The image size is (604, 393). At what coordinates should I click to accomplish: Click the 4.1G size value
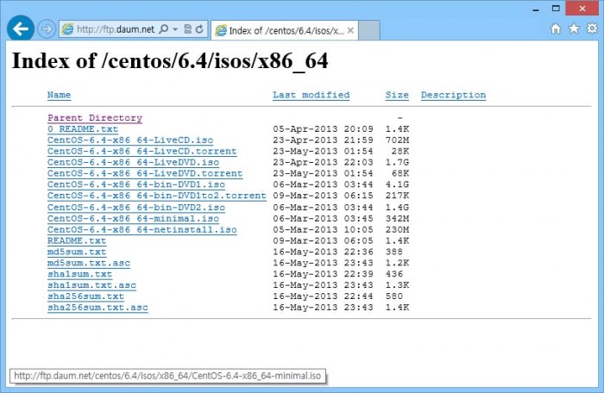pos(397,184)
